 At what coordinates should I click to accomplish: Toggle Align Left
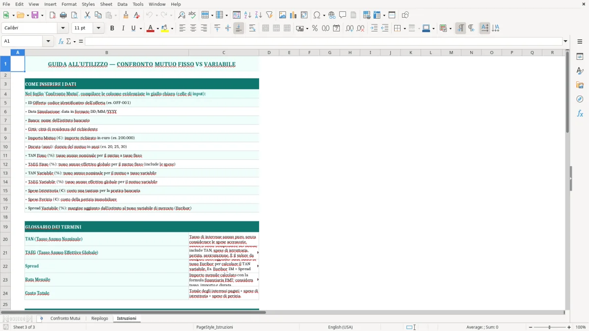coord(182,28)
